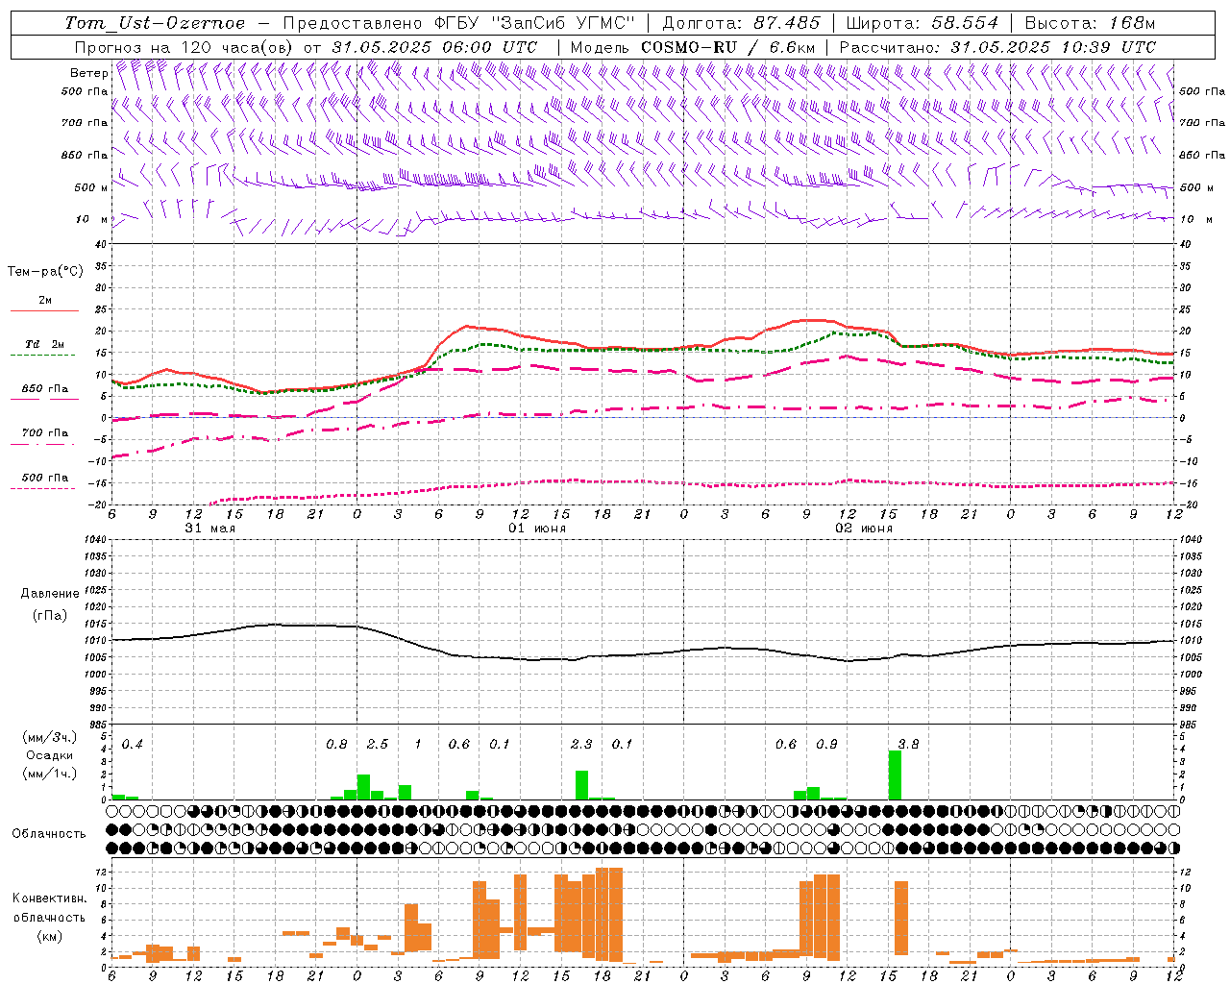Click the tall green bar under 3.8

click(895, 775)
